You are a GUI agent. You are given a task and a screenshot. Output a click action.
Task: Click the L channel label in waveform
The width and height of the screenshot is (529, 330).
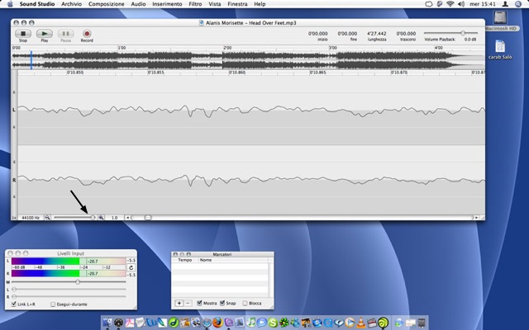[14, 110]
